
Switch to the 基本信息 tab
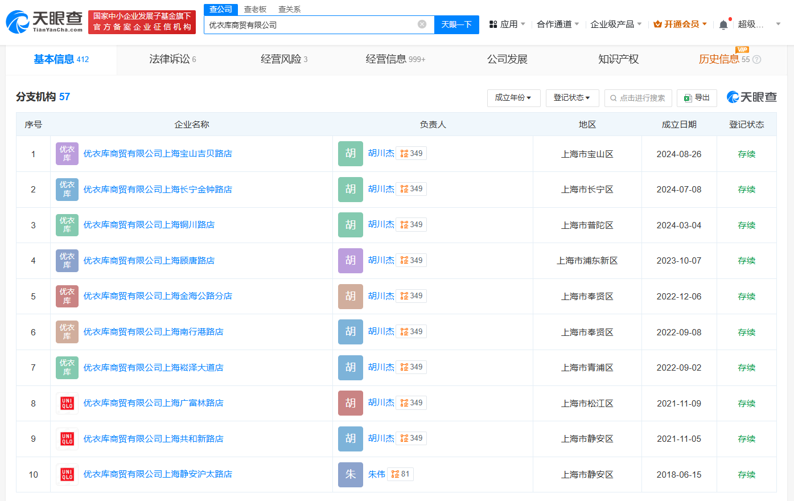point(61,59)
